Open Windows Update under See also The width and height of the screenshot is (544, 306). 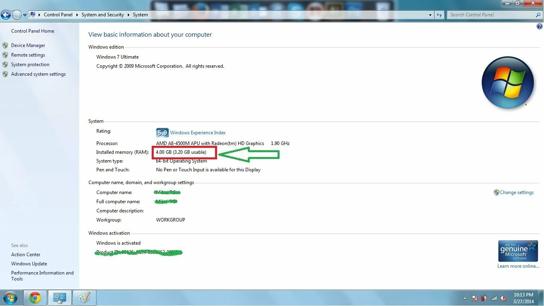click(29, 264)
